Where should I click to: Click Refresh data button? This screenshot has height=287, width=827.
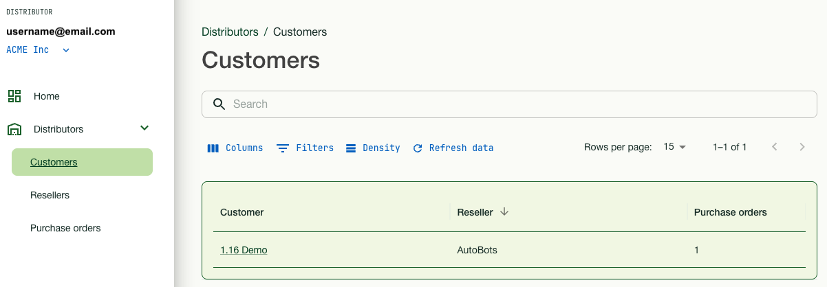[453, 148]
